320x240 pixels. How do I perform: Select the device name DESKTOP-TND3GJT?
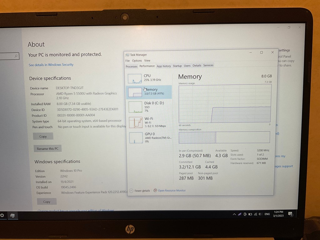click(70, 88)
